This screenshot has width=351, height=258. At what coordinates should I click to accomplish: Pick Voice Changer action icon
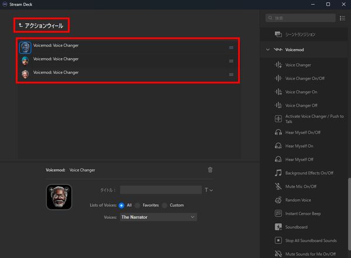click(278, 65)
